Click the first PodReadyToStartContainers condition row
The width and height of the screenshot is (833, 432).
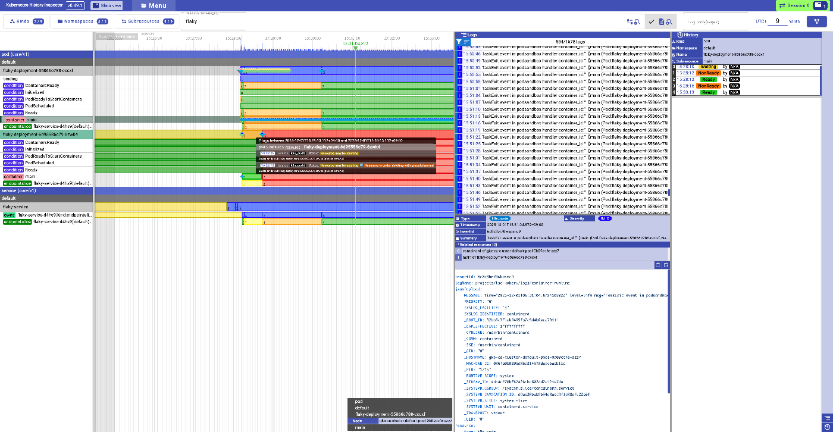click(x=47, y=99)
